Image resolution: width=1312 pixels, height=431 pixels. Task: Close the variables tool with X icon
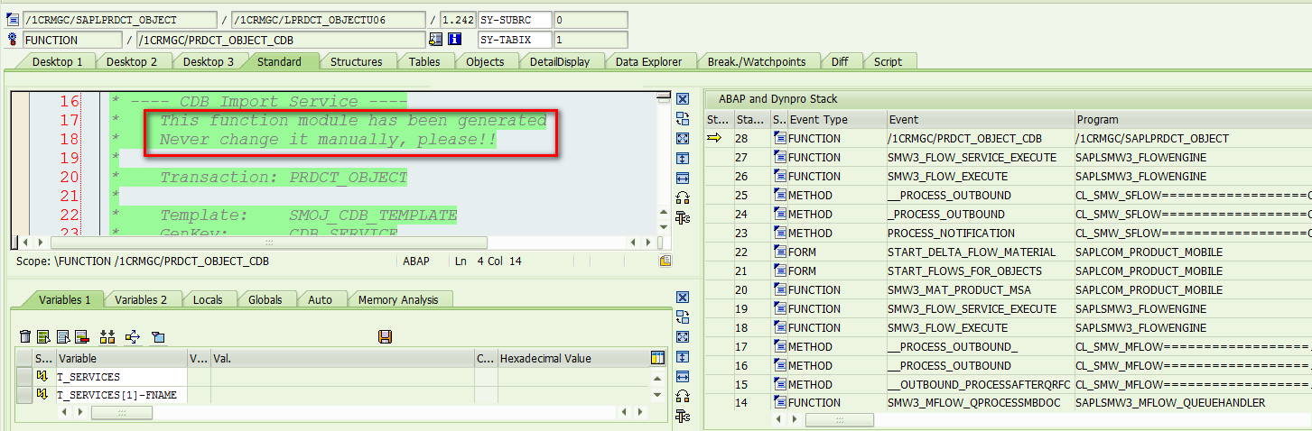683,298
